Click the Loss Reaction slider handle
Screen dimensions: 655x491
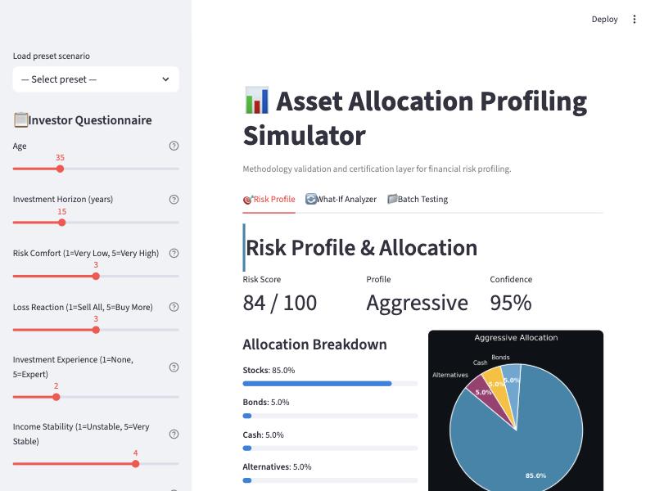96,330
